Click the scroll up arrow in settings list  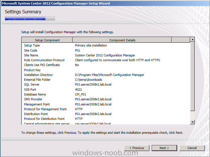(x=192, y=40)
